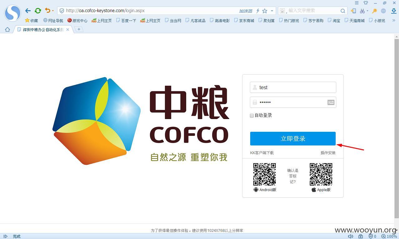The height and width of the screenshot is (239, 399).
Task: Open the 小游戏 bookmark
Action: pos(377,21)
